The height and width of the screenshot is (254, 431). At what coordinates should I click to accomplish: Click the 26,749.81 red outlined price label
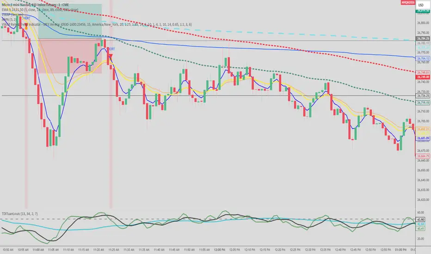pyautogui.click(x=423, y=73)
